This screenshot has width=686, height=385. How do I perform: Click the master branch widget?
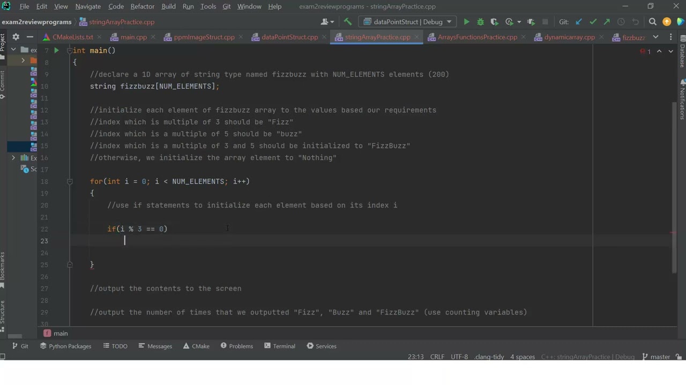point(656,357)
